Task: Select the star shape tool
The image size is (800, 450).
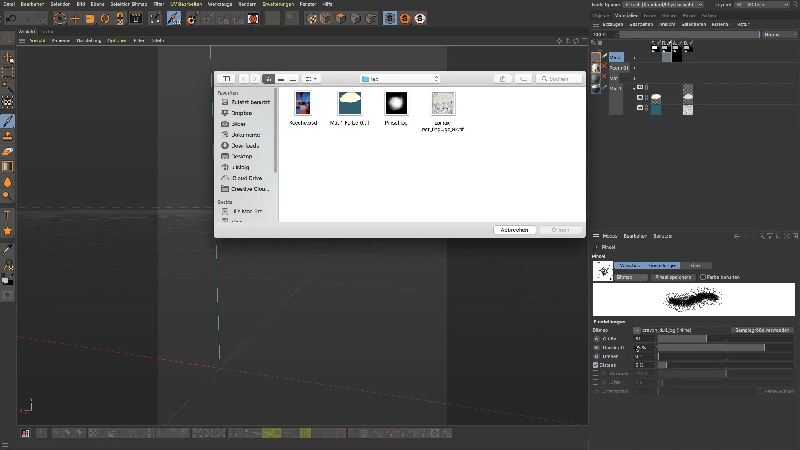Action: [x=7, y=231]
